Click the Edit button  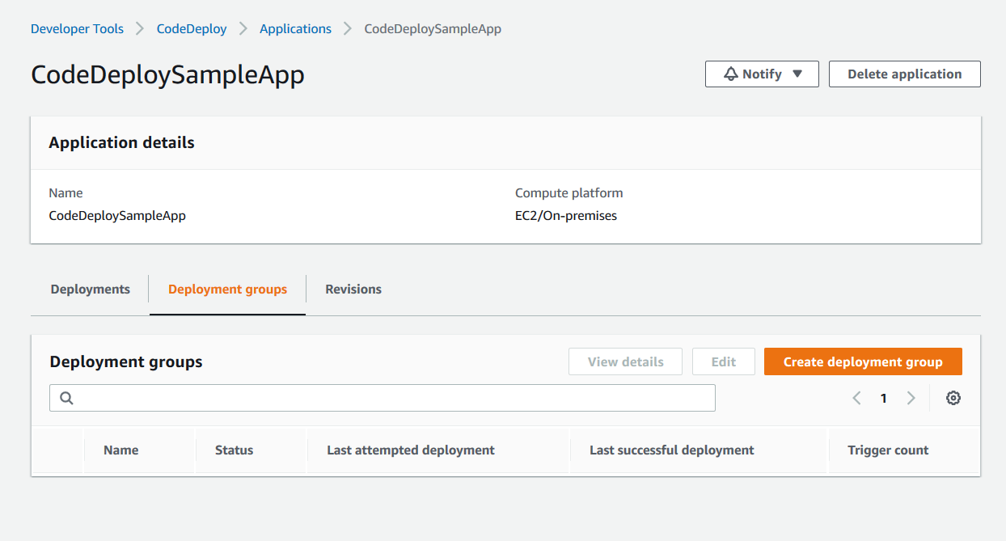click(724, 361)
